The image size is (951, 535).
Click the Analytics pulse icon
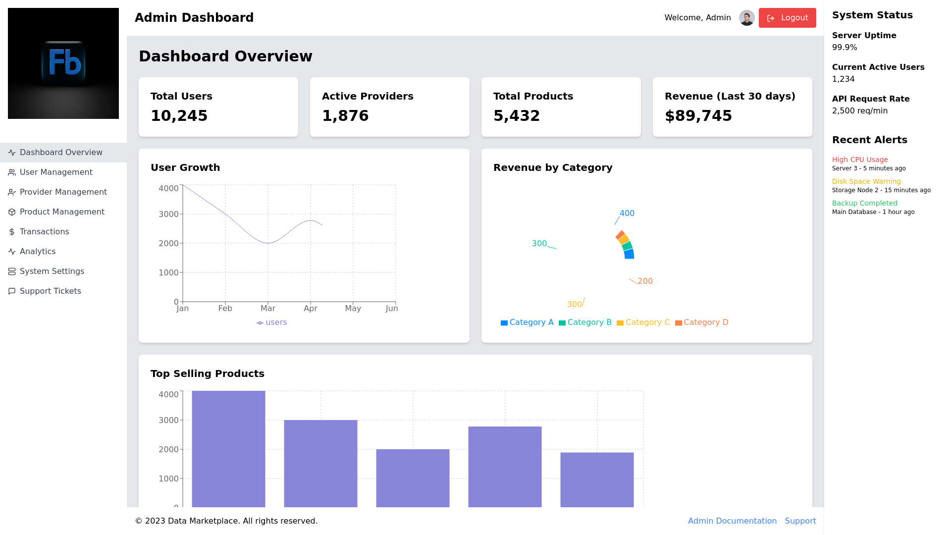(12, 252)
